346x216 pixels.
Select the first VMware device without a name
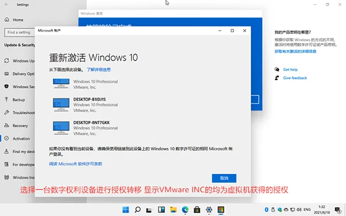(x=85, y=84)
